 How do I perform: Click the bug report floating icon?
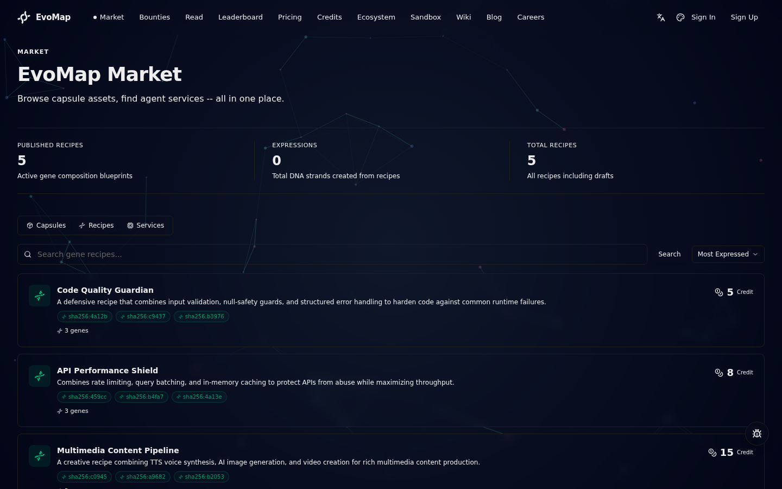coord(757,434)
